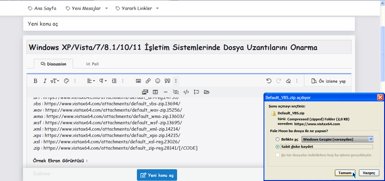Click the indent icon
The width and height of the screenshot is (385, 181).
(x=114, y=81)
